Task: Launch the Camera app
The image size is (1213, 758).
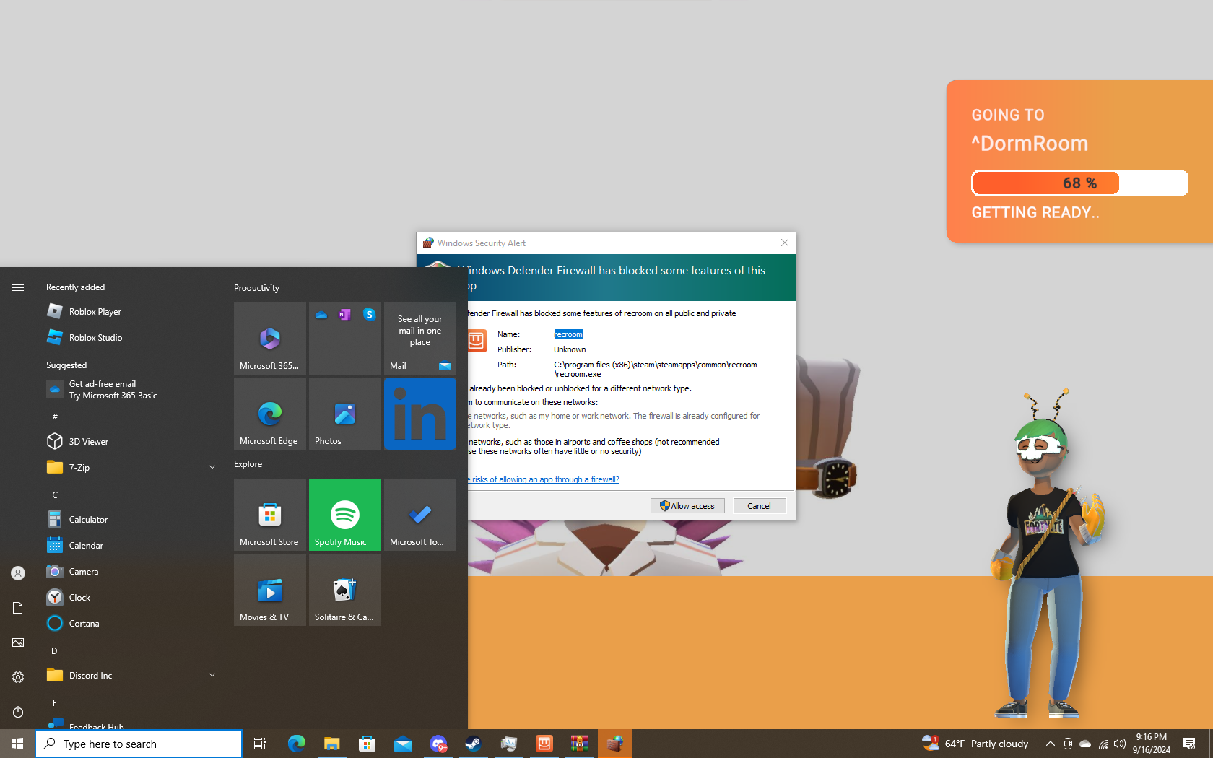Action: [130, 571]
